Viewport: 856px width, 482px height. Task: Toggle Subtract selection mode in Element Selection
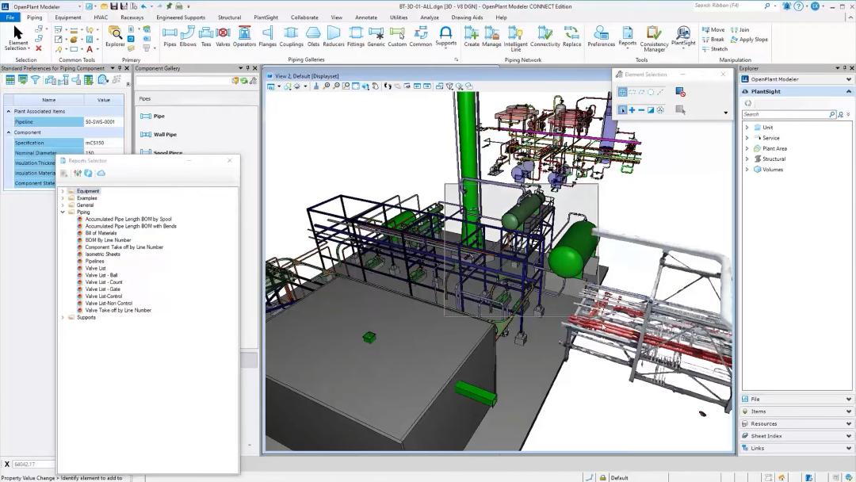641,110
